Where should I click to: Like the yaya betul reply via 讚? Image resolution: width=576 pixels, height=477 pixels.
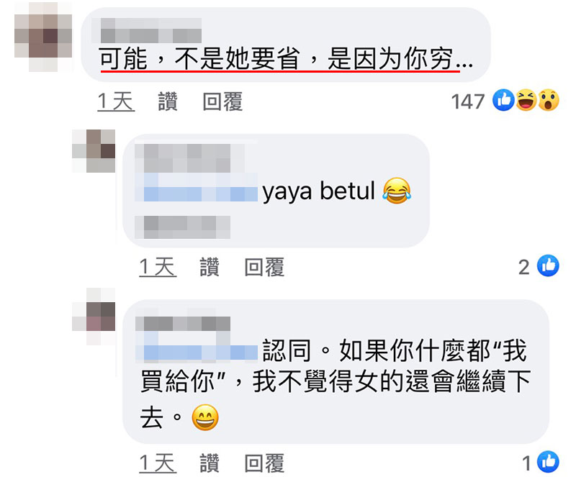point(210,267)
